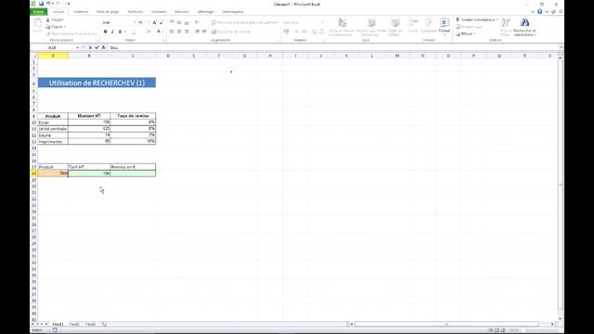Confirm entry with check mark
The width and height of the screenshot is (594, 334).
[97, 47]
